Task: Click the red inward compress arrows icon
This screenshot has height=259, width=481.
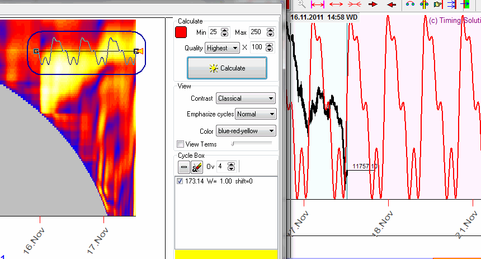Action: (x=354, y=4)
